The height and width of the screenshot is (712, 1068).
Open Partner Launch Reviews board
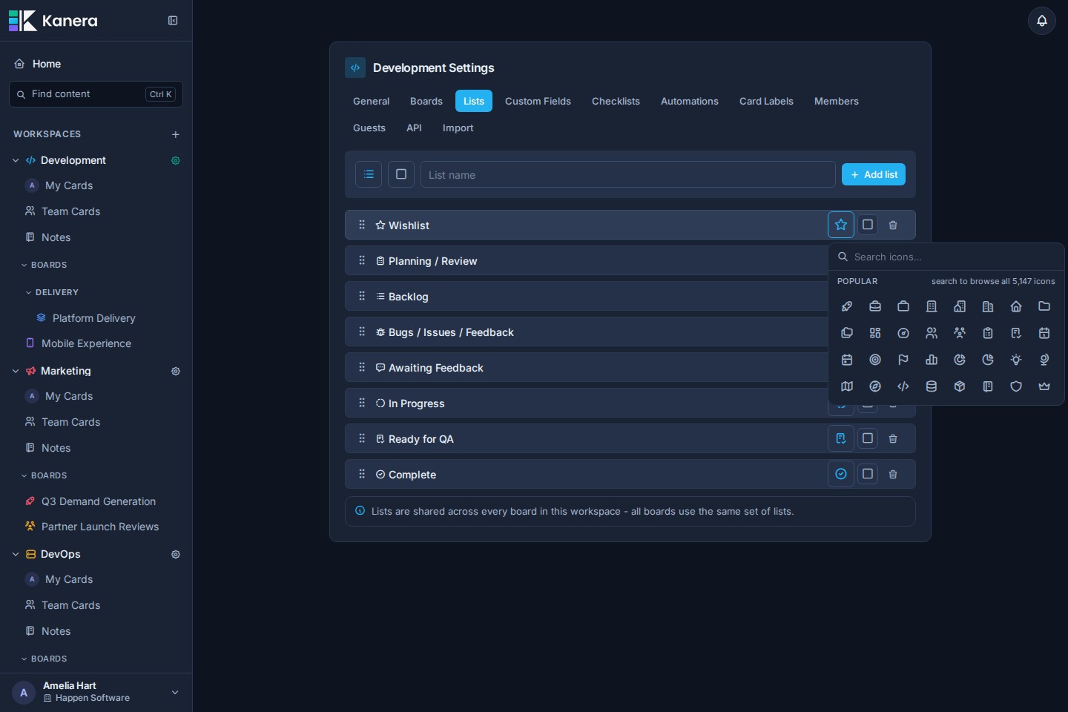100,527
